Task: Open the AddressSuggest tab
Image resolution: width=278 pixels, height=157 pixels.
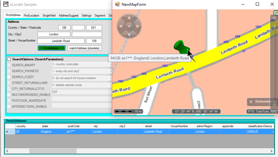Action: 69,15
